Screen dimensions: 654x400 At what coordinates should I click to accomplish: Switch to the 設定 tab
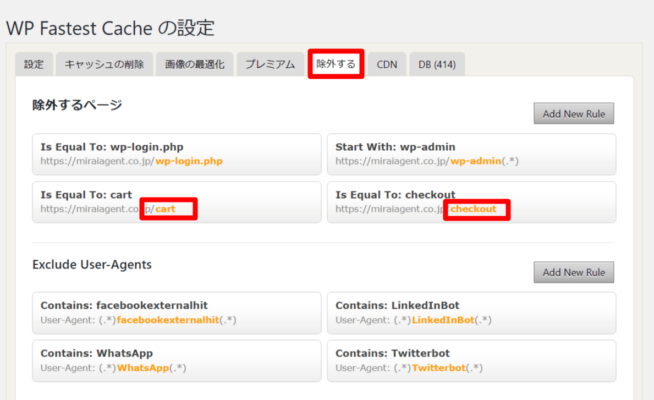(34, 64)
